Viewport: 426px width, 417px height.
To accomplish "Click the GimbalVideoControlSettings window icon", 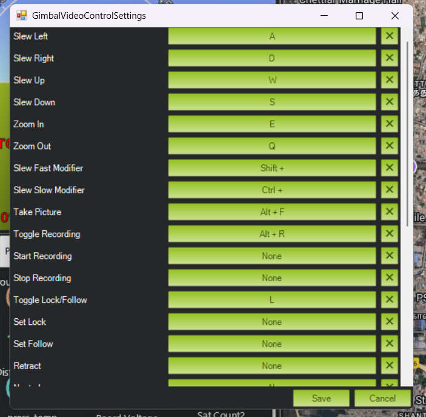I will pos(21,16).
